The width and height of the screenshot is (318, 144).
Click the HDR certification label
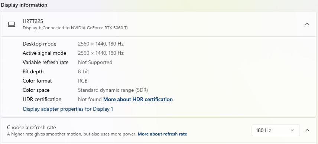point(42,99)
